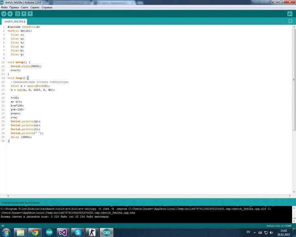Screen dimensions: 296x237
Task: Open the Правка menu
Action: click(13, 7)
